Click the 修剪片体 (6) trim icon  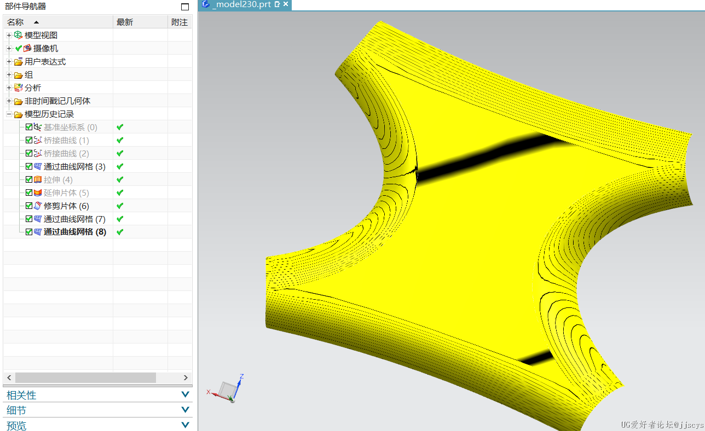click(38, 206)
